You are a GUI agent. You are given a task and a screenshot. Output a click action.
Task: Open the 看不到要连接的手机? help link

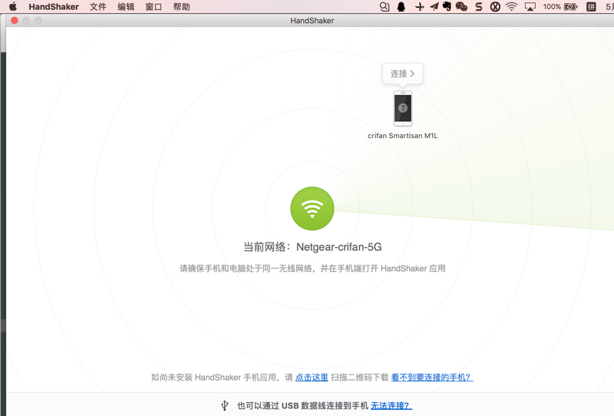pyautogui.click(x=432, y=377)
